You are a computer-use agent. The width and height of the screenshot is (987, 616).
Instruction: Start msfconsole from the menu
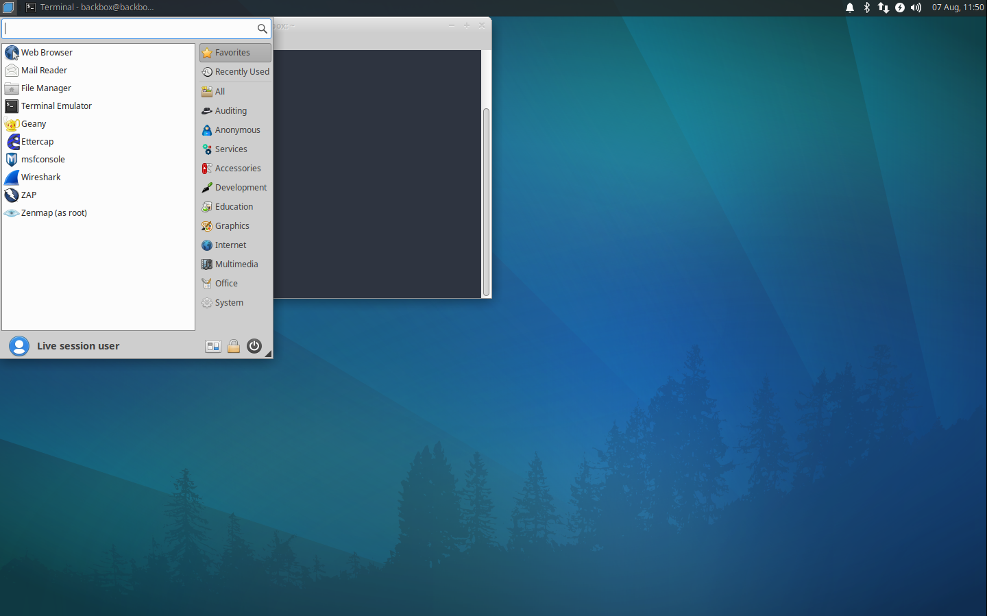pyautogui.click(x=42, y=160)
